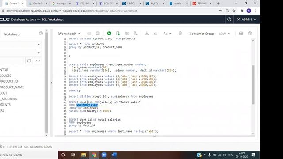Click the commit; statement on line 39
Image resolution: width=283 pixels, height=159 pixels.
click(74, 91)
